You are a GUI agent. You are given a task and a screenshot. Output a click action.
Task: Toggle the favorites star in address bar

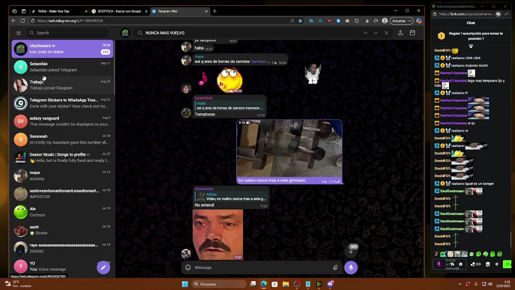300,21
